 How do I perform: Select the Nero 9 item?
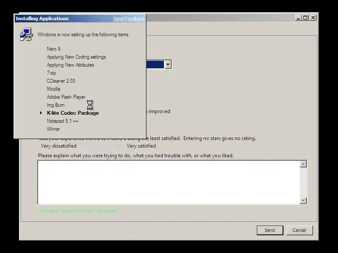tap(54, 49)
